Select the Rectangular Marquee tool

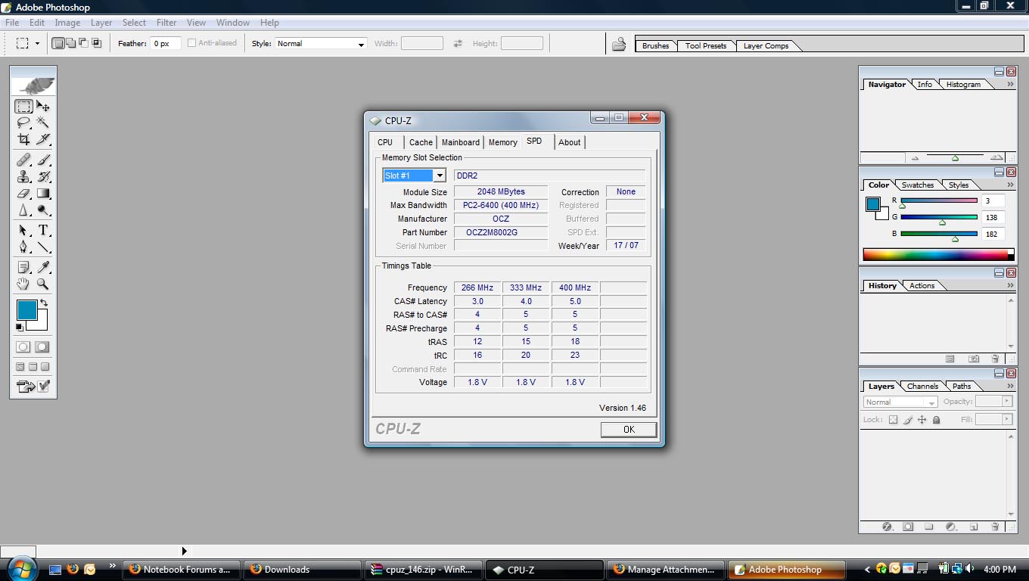(x=23, y=107)
